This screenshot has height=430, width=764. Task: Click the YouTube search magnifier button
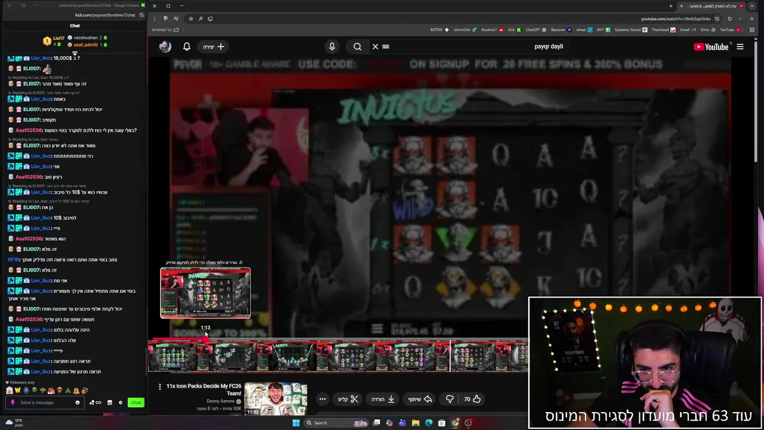358,47
